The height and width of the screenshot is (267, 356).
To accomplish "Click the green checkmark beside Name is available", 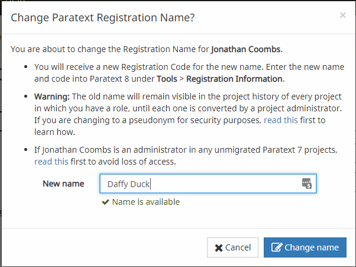I will tap(106, 202).
